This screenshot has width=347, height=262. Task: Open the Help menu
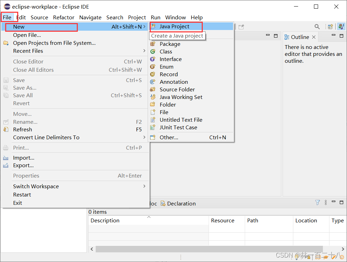pyautogui.click(x=197, y=17)
